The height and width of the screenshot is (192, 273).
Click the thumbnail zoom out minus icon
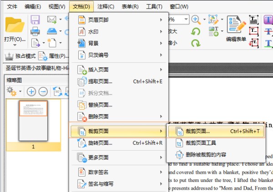(x=43, y=91)
